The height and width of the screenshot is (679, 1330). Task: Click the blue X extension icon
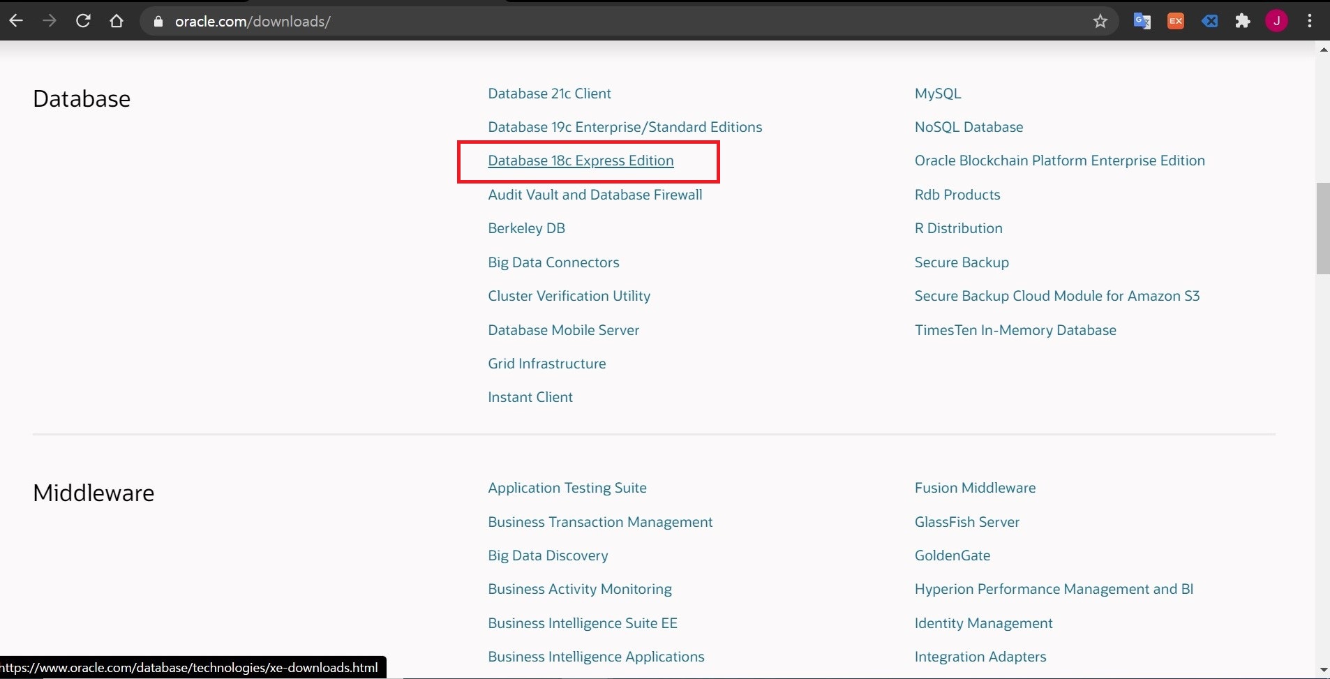tap(1209, 21)
